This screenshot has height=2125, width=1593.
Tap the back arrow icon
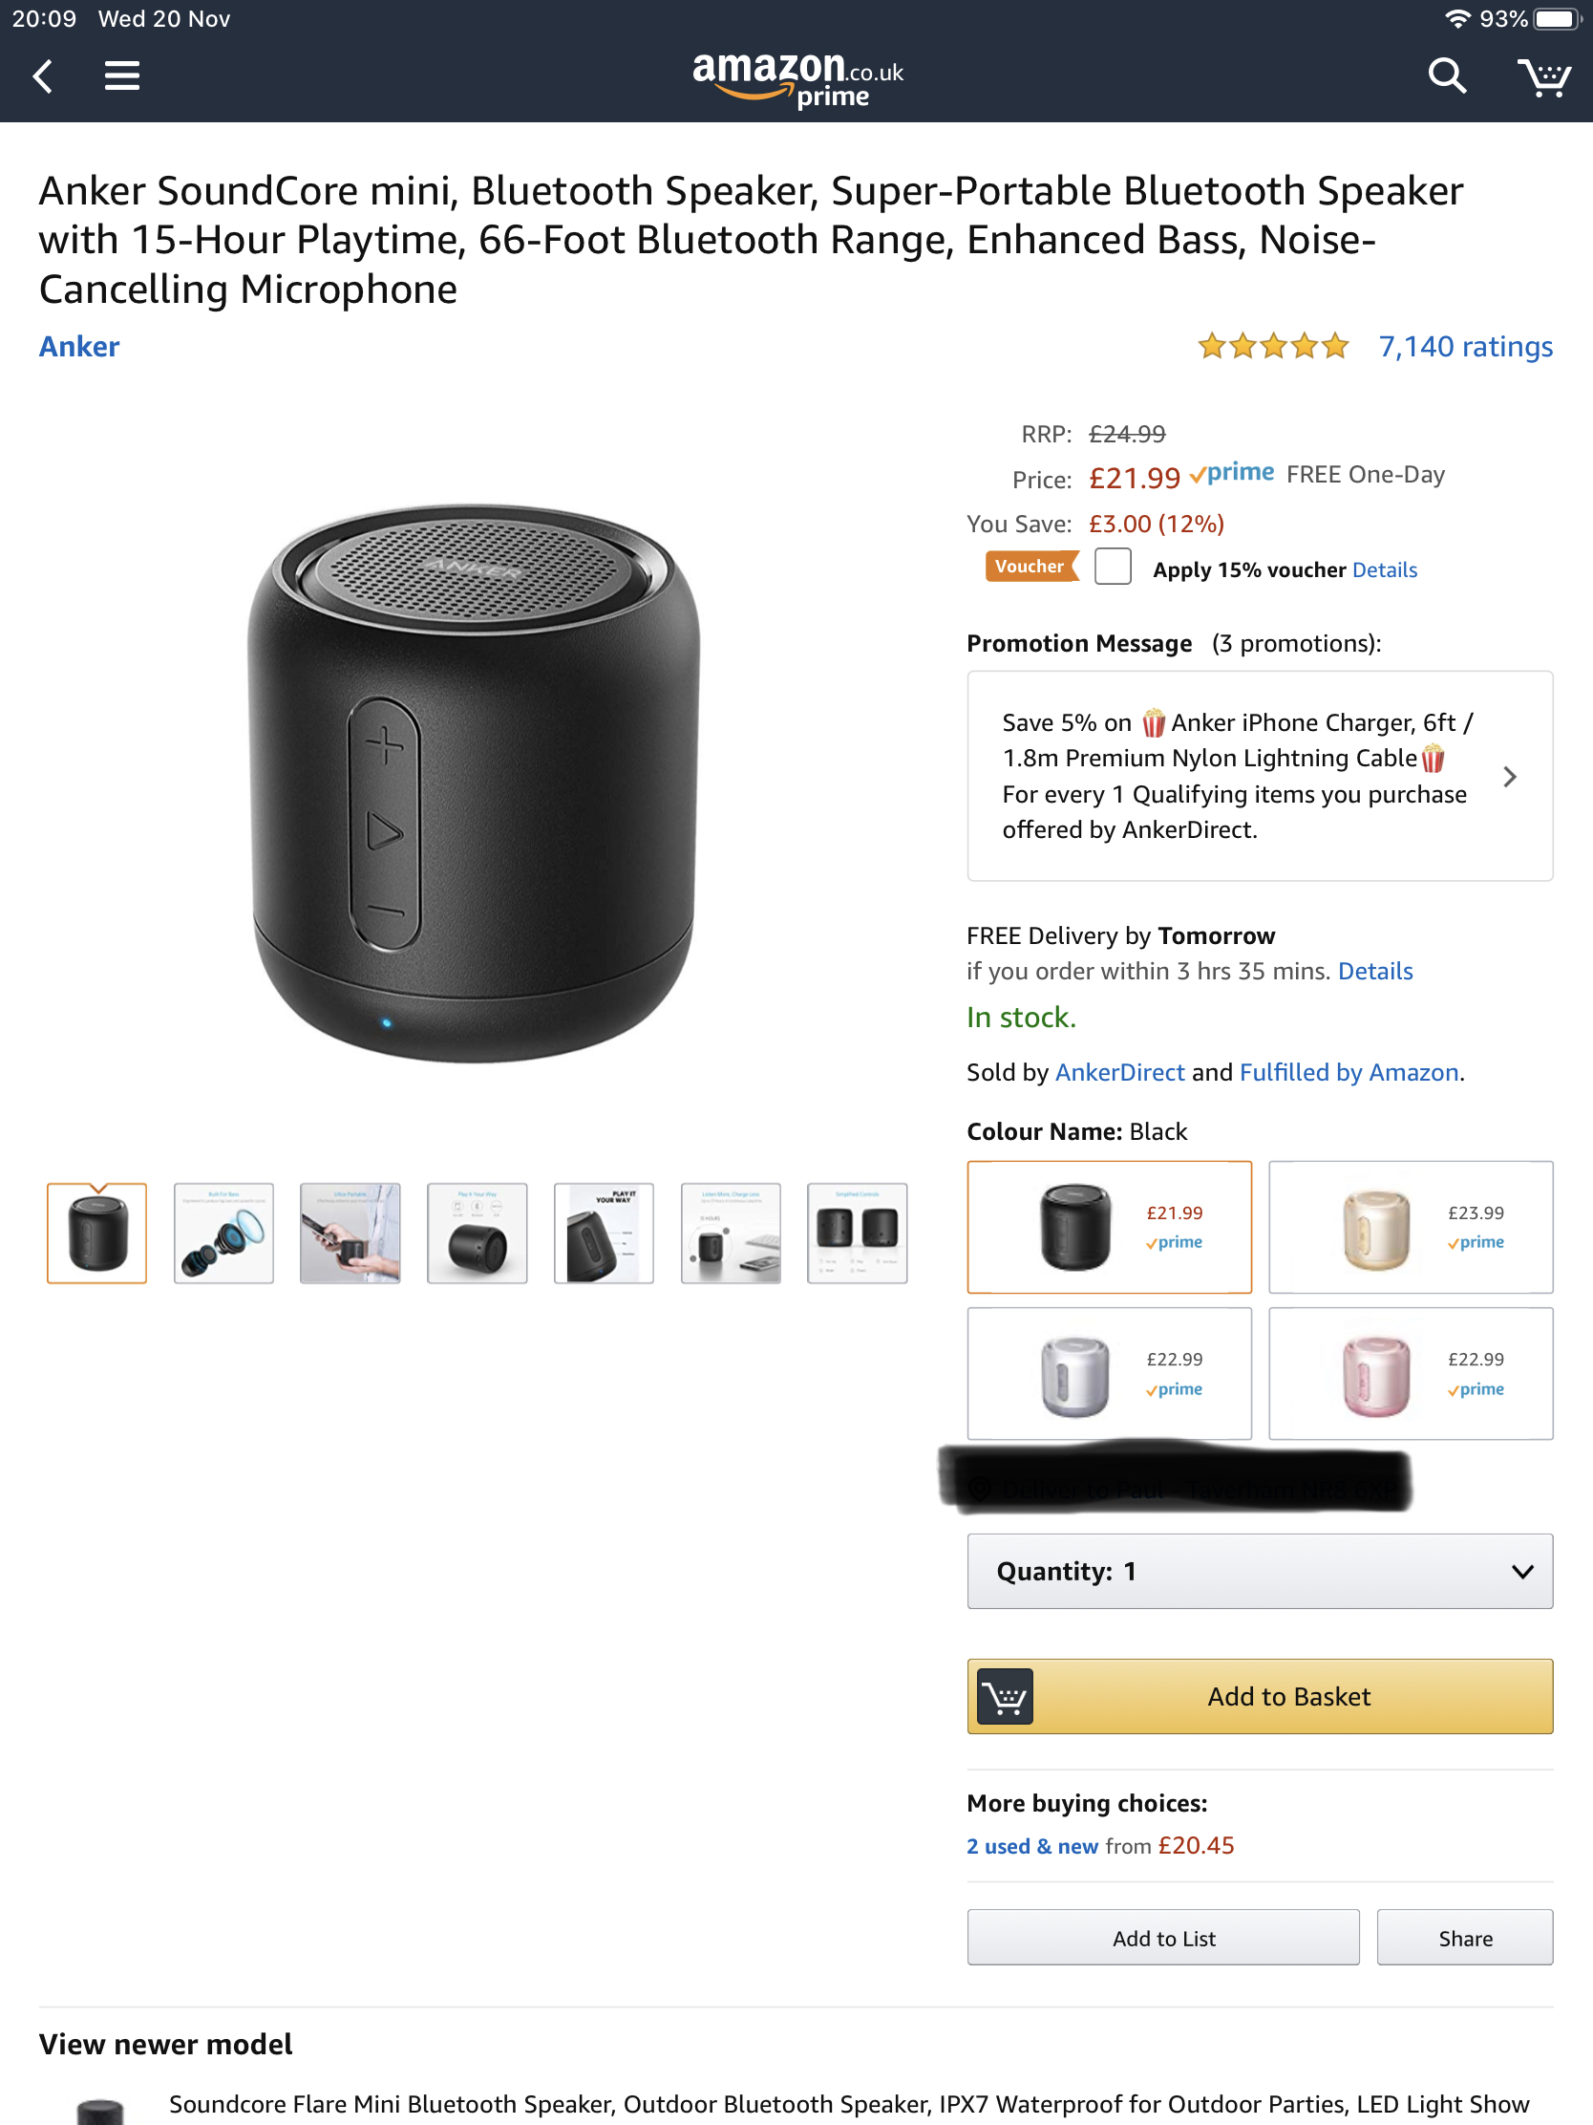click(x=43, y=75)
